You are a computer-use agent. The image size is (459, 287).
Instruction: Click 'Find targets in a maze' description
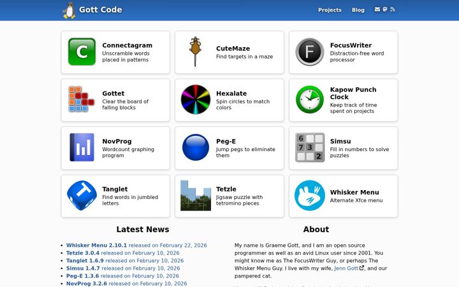(244, 57)
